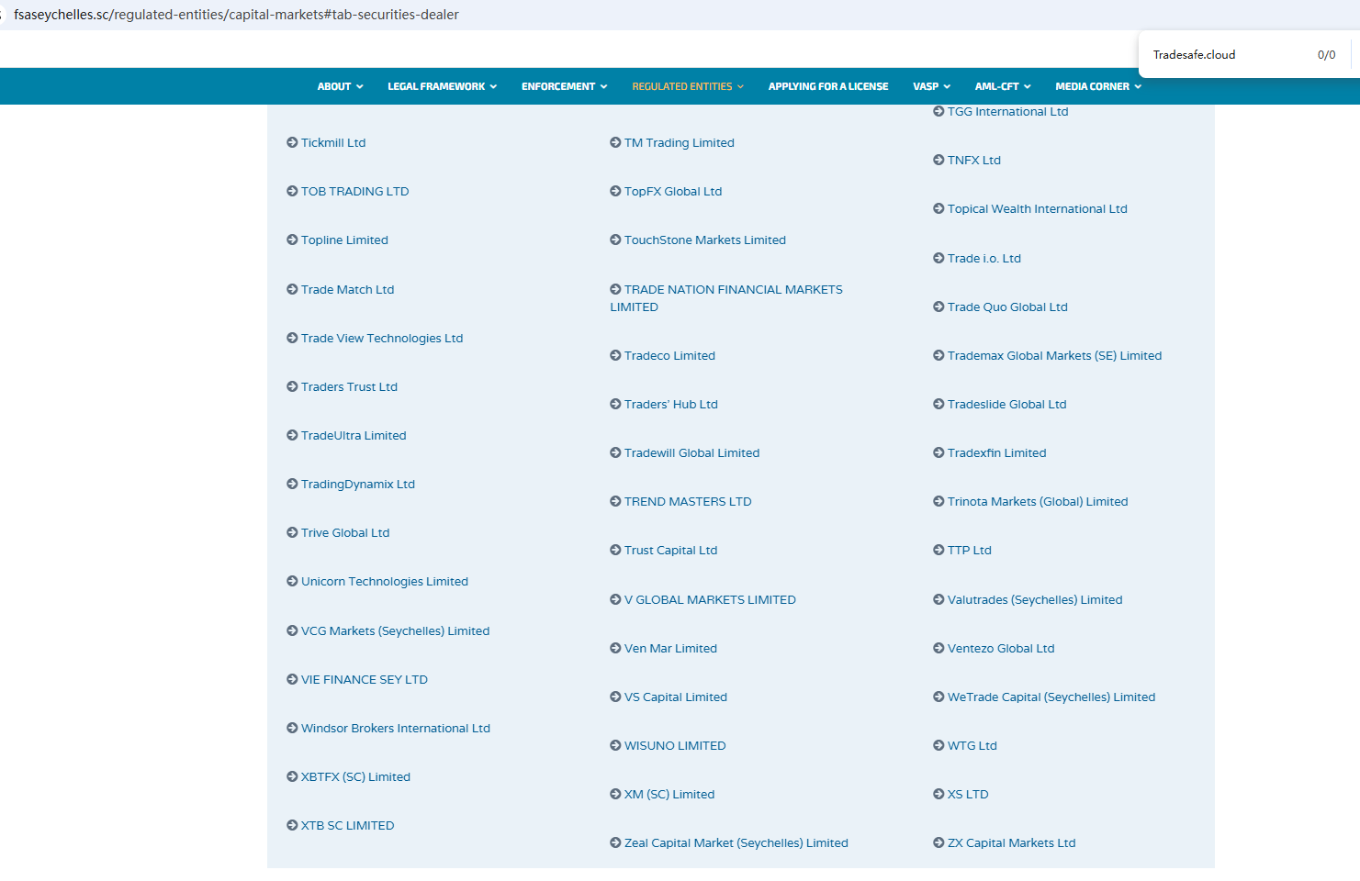This screenshot has height=881, width=1360.
Task: View Windsor Brokers International Ltd details
Action: [x=396, y=728]
